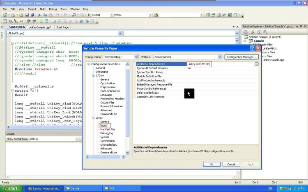Switch to the Start Page tab
The height and width of the screenshot is (192, 308).
62,27
